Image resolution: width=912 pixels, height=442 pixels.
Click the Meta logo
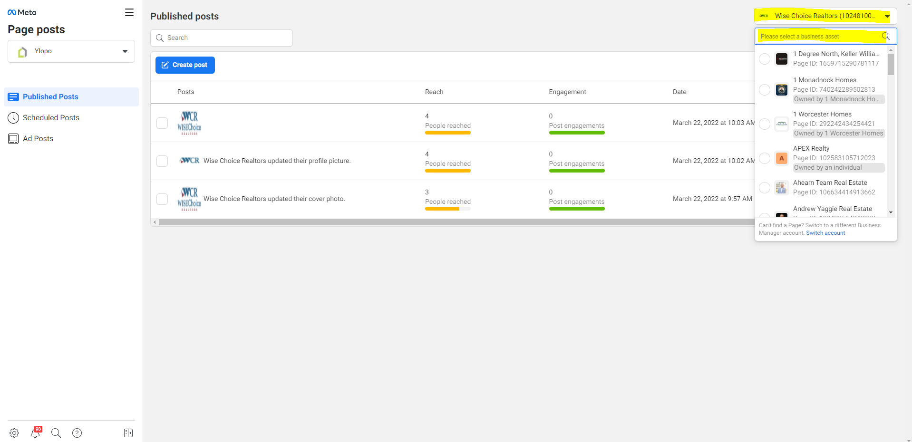[x=22, y=12]
